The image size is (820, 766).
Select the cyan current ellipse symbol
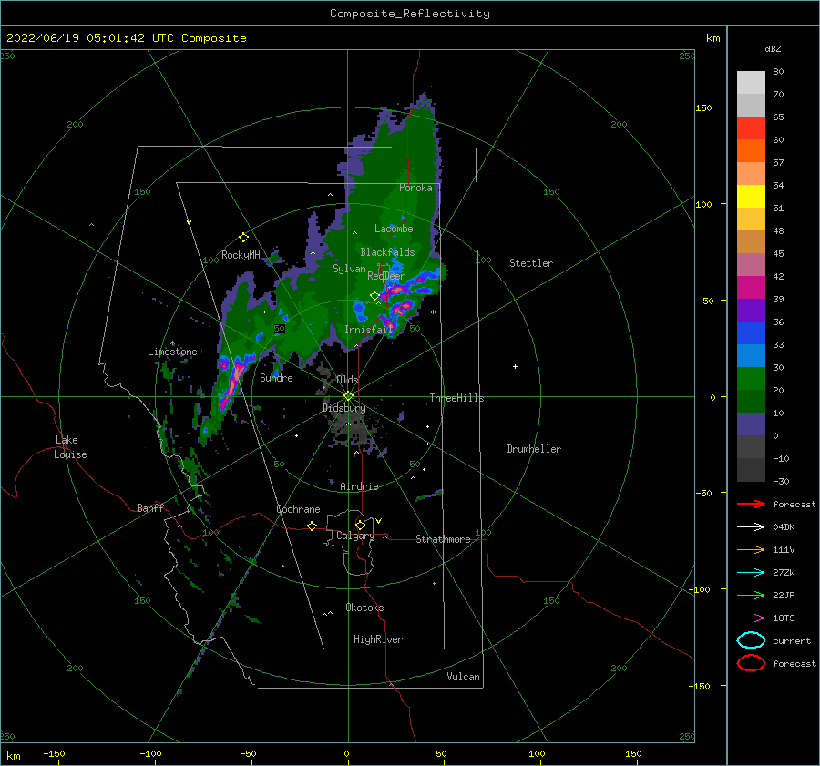coord(751,640)
